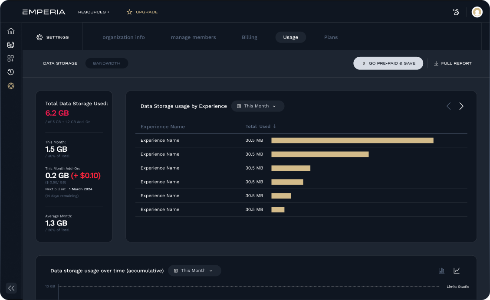The image size is (490, 300).
Task: Expand This Month dropdown for usage by Experience
Action: (257, 106)
